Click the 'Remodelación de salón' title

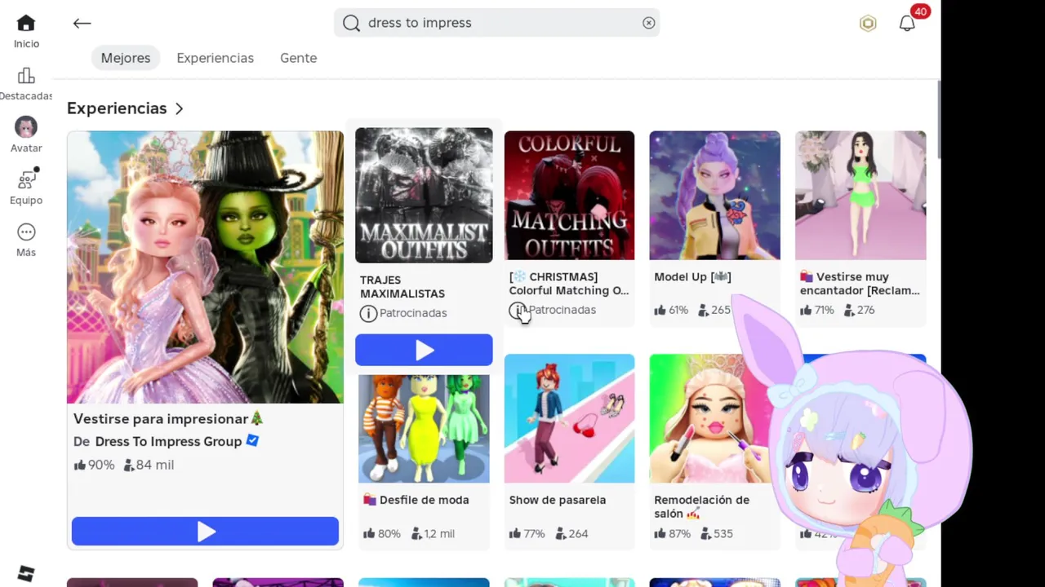click(x=701, y=506)
